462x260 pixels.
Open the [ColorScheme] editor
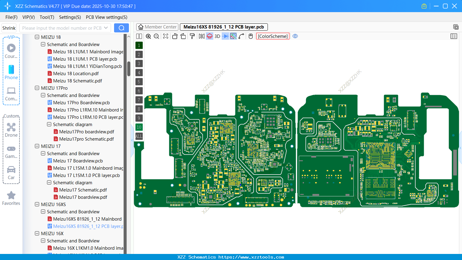pyautogui.click(x=272, y=36)
